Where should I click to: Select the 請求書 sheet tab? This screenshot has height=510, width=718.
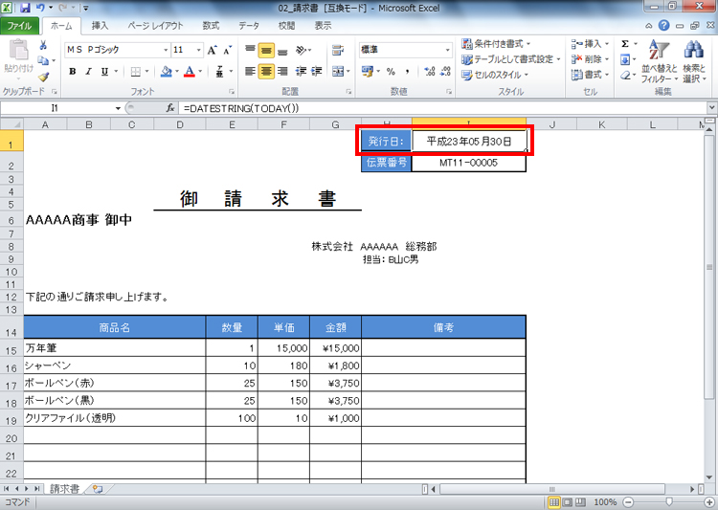tap(64, 489)
